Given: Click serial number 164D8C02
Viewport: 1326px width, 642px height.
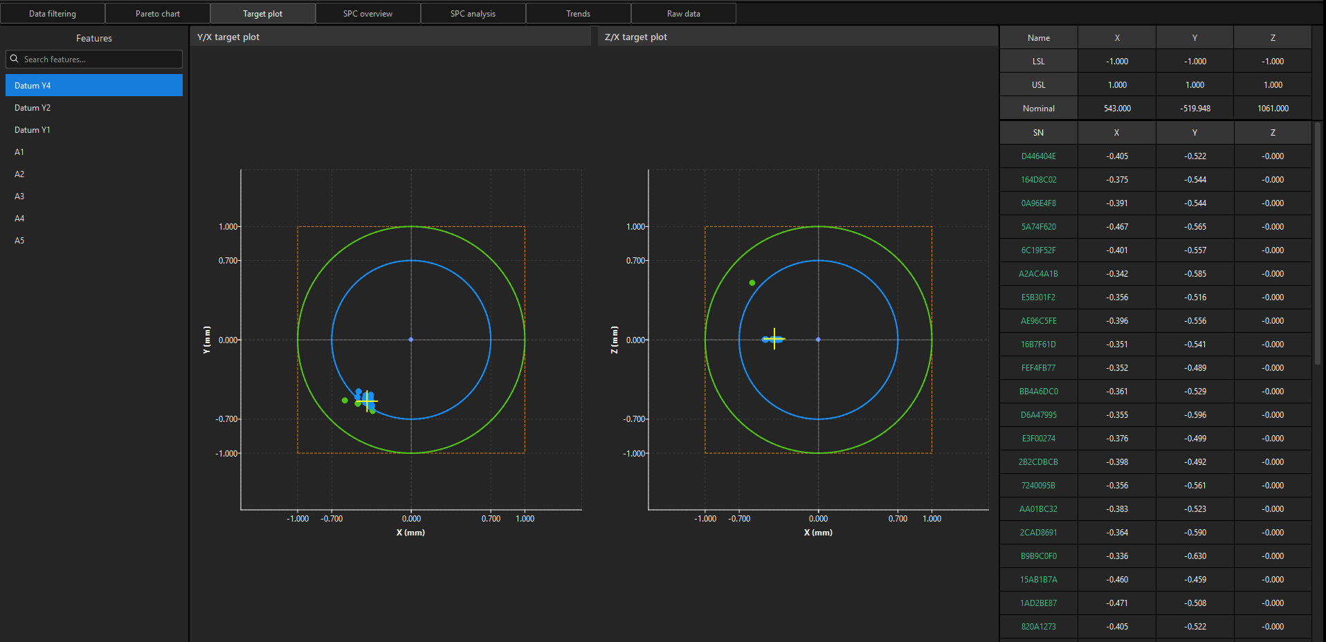Looking at the screenshot, I should 1039,180.
